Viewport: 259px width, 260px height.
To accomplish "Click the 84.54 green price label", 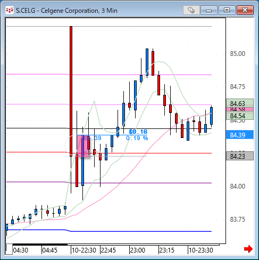I will coord(240,116).
